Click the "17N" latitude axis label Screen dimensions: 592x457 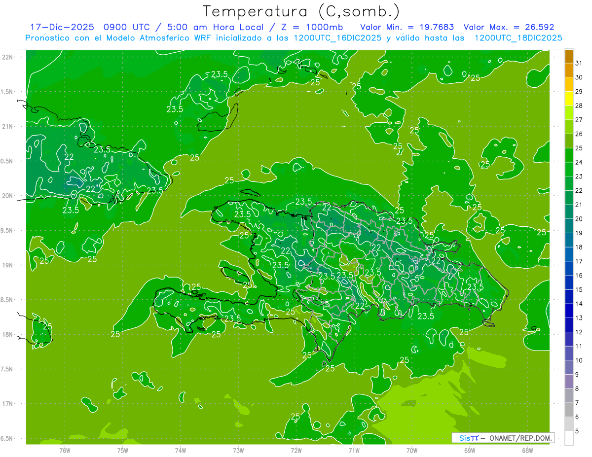[x=8, y=404]
